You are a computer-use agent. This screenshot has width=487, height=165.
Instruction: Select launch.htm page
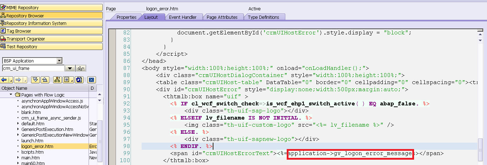pos(32,141)
